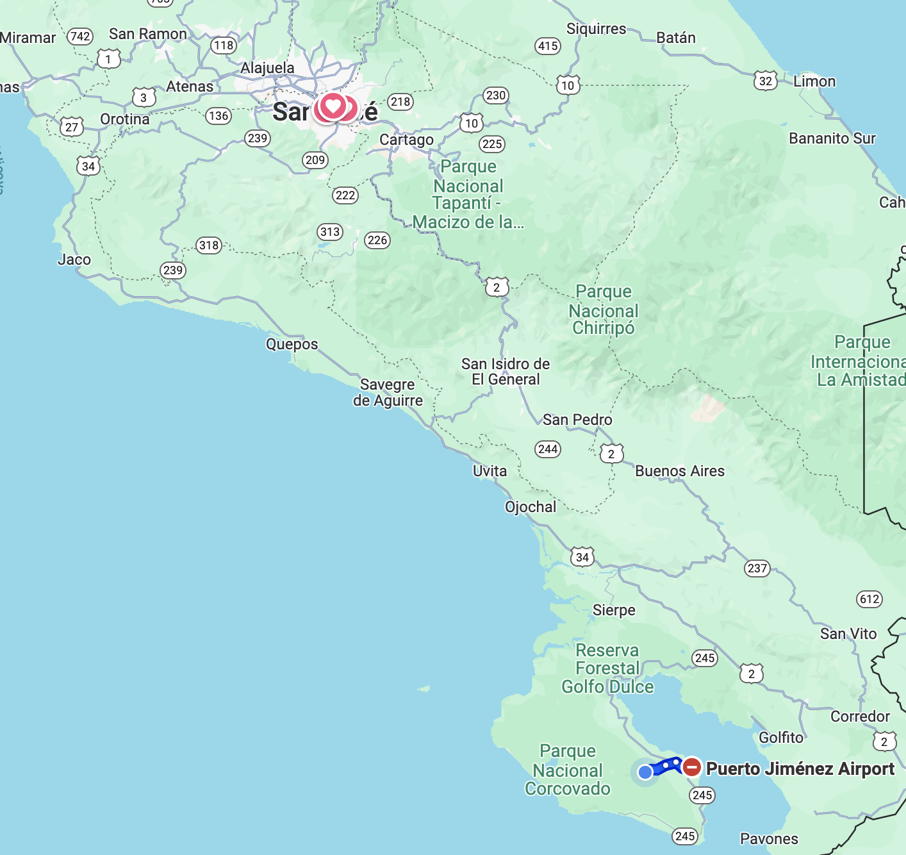Viewport: 906px width, 855px height.
Task: Click the Parque Internacional La Amistad label
Action: pos(859,361)
